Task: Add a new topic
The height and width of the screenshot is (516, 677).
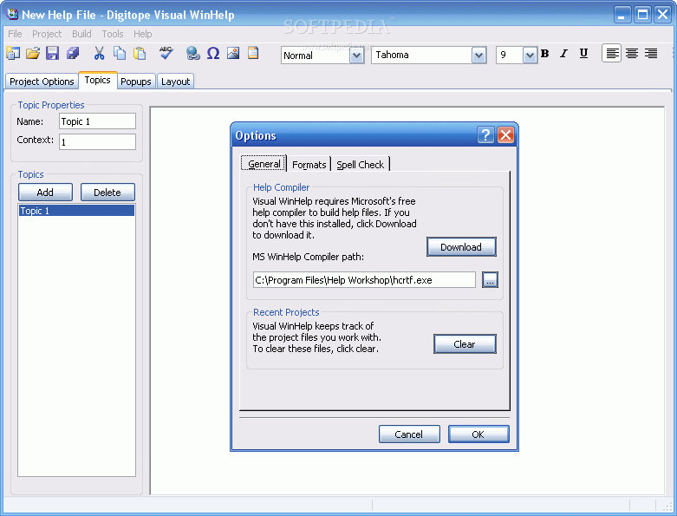Action: coord(45,193)
